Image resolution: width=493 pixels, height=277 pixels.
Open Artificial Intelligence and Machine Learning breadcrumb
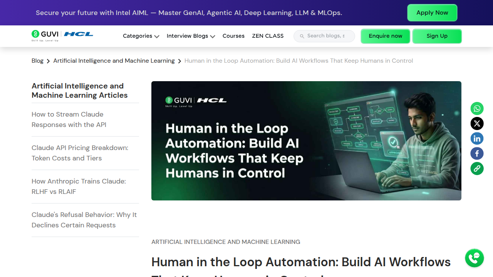(114, 61)
